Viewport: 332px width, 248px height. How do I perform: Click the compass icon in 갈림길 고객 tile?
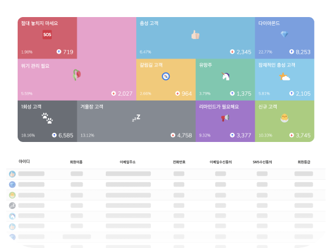166,76
